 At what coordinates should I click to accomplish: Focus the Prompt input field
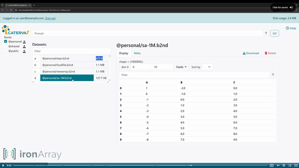(x=148, y=33)
